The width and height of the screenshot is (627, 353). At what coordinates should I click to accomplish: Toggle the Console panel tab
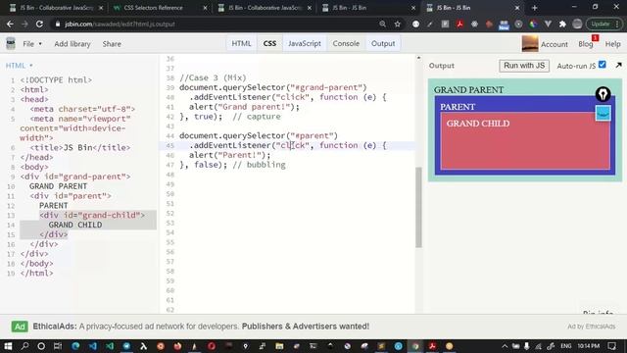click(x=346, y=43)
